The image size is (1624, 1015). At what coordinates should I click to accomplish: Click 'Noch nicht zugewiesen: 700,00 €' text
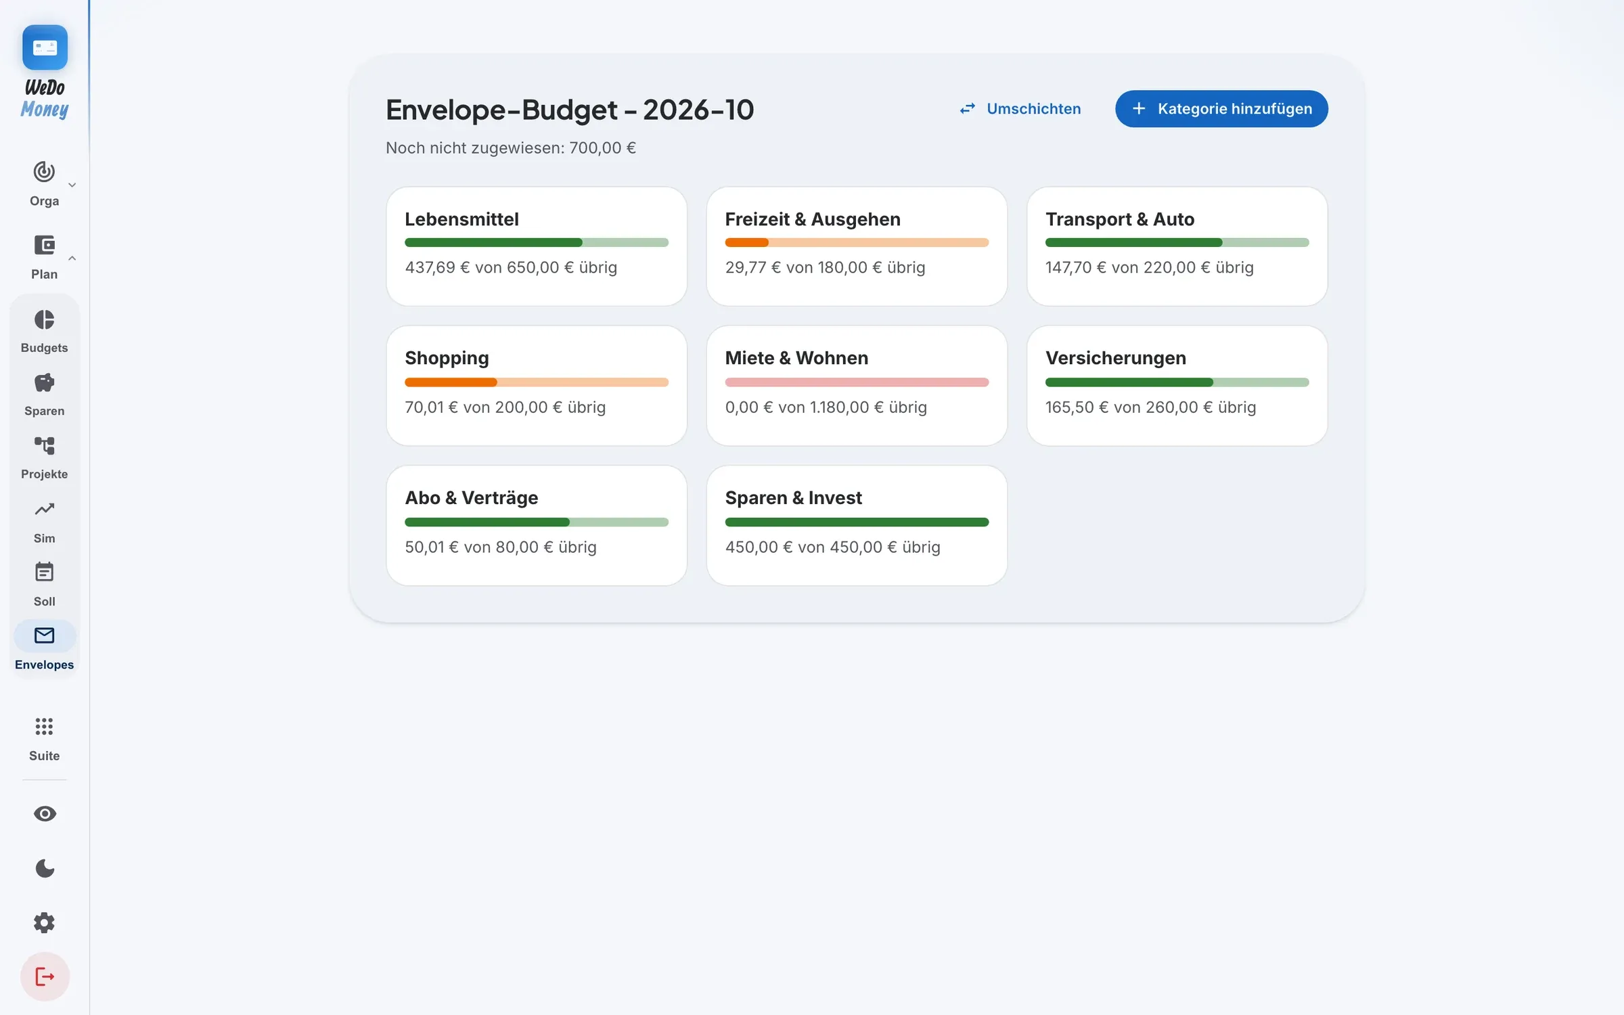511,148
